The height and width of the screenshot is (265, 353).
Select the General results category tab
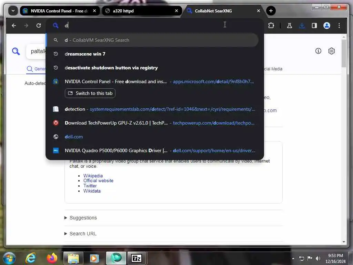tap(36, 69)
